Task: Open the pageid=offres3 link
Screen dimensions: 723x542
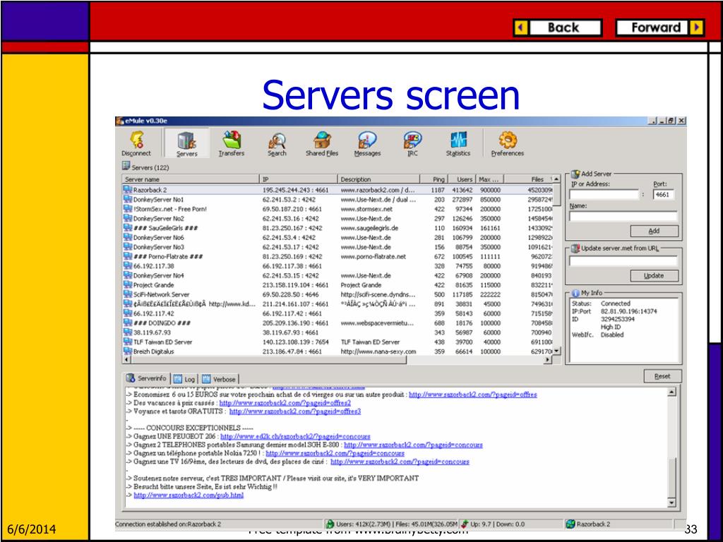Action: pos(295,411)
